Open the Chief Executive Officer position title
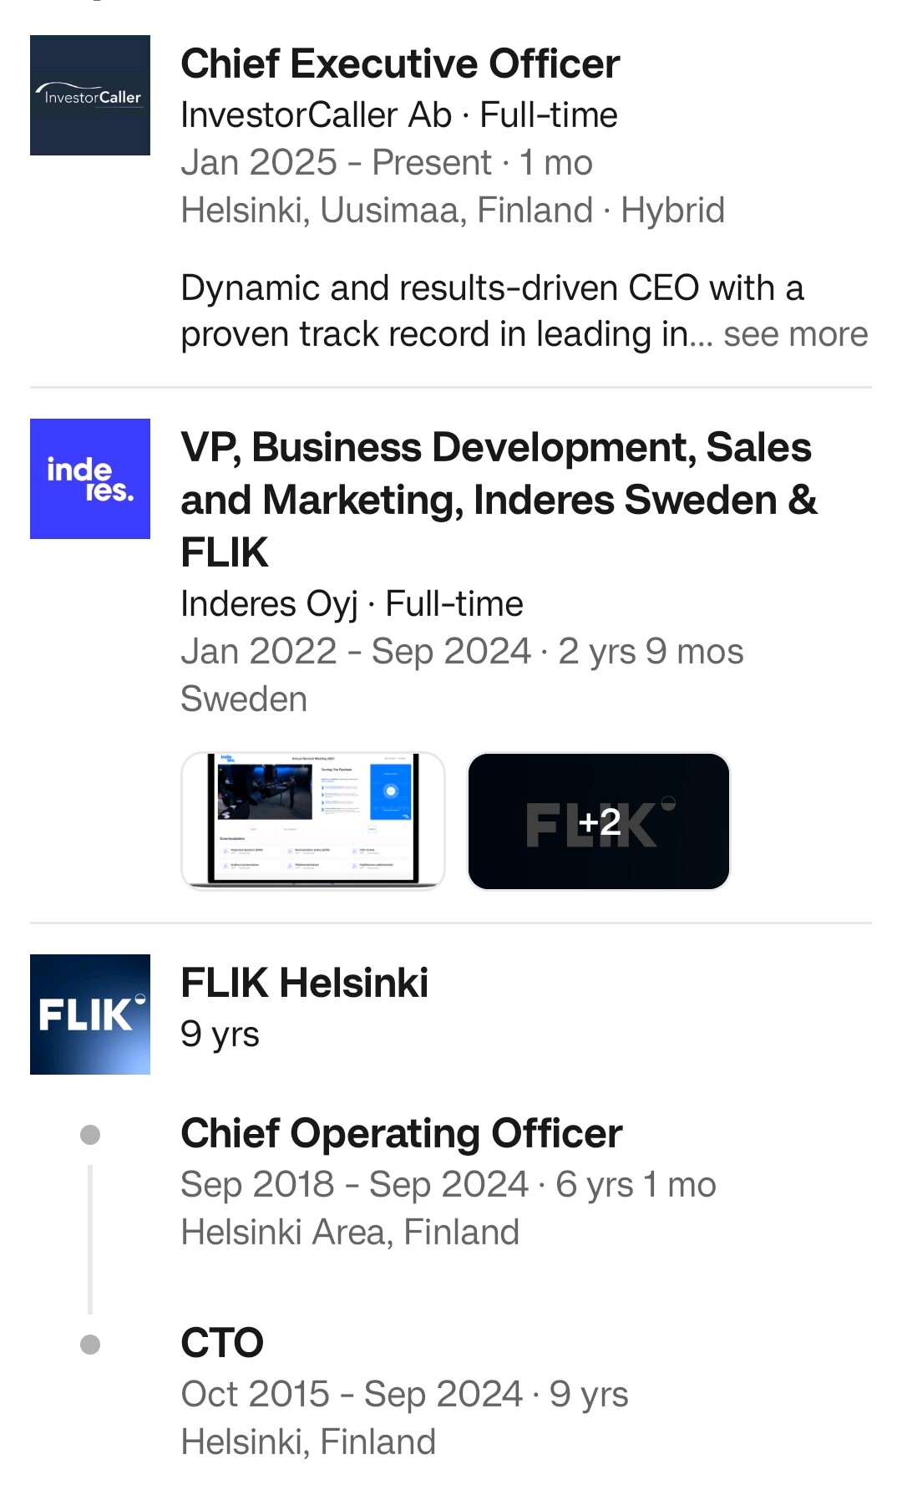 400,64
